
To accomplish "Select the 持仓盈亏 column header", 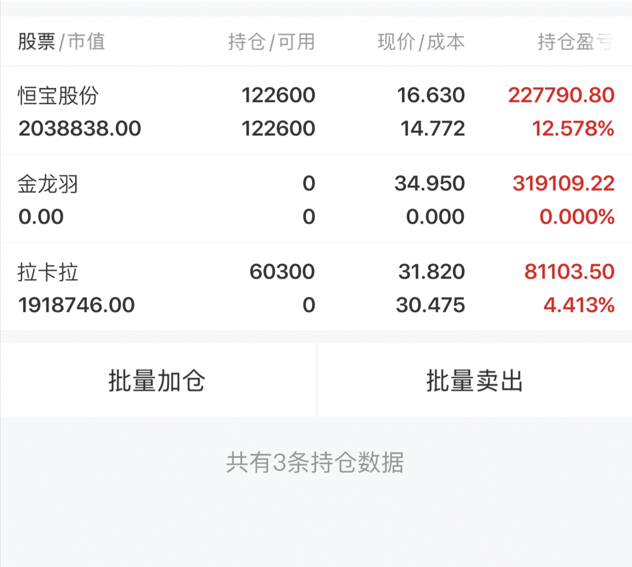I will (575, 42).
